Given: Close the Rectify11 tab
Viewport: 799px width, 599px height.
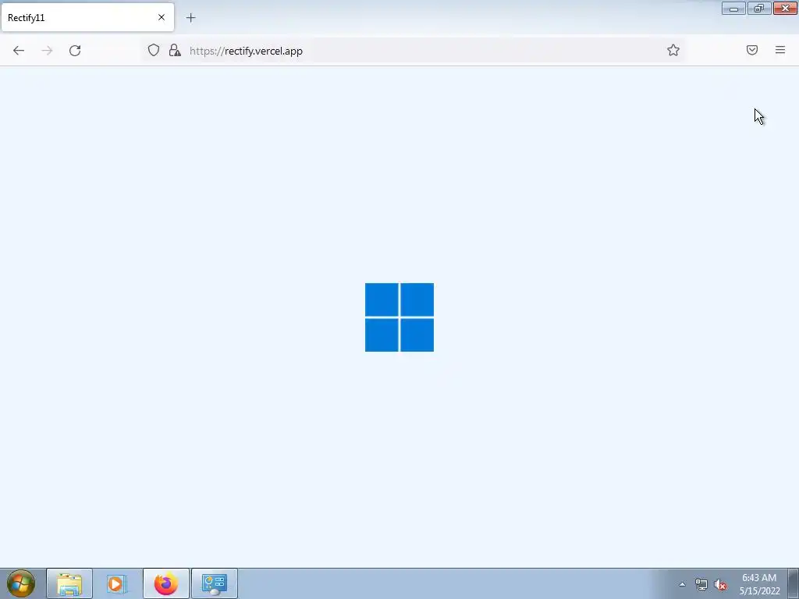Looking at the screenshot, I should click(x=162, y=17).
